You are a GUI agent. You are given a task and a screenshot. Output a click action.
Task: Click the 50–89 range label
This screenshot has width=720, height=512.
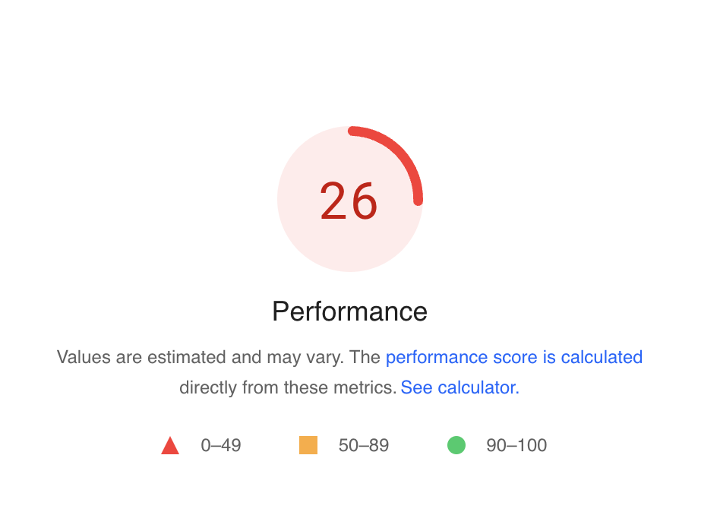point(363,446)
